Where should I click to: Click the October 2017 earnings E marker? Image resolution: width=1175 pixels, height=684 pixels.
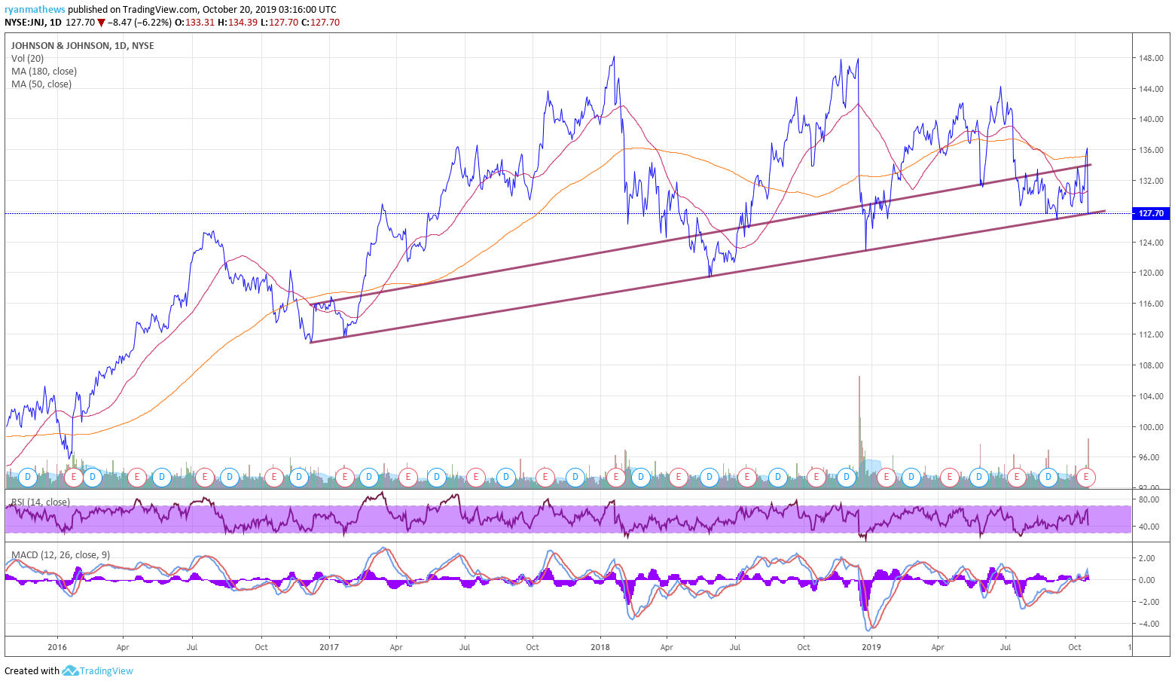click(545, 477)
